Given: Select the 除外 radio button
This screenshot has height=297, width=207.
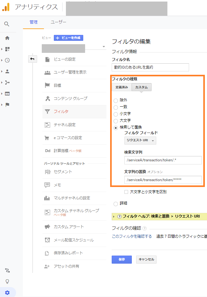Looking at the screenshot, I should pyautogui.click(x=116, y=100).
